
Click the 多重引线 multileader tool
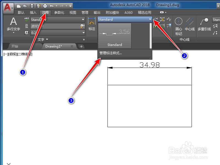click(x=204, y=24)
